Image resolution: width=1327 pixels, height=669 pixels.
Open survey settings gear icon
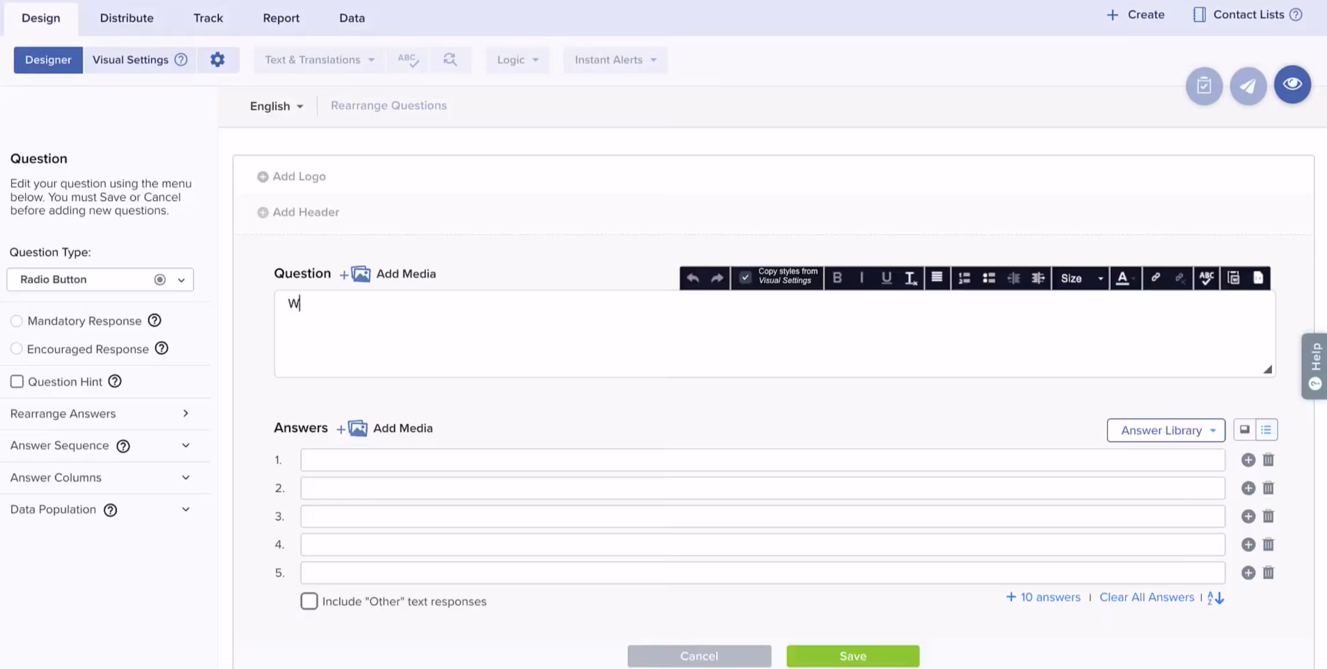coord(217,60)
